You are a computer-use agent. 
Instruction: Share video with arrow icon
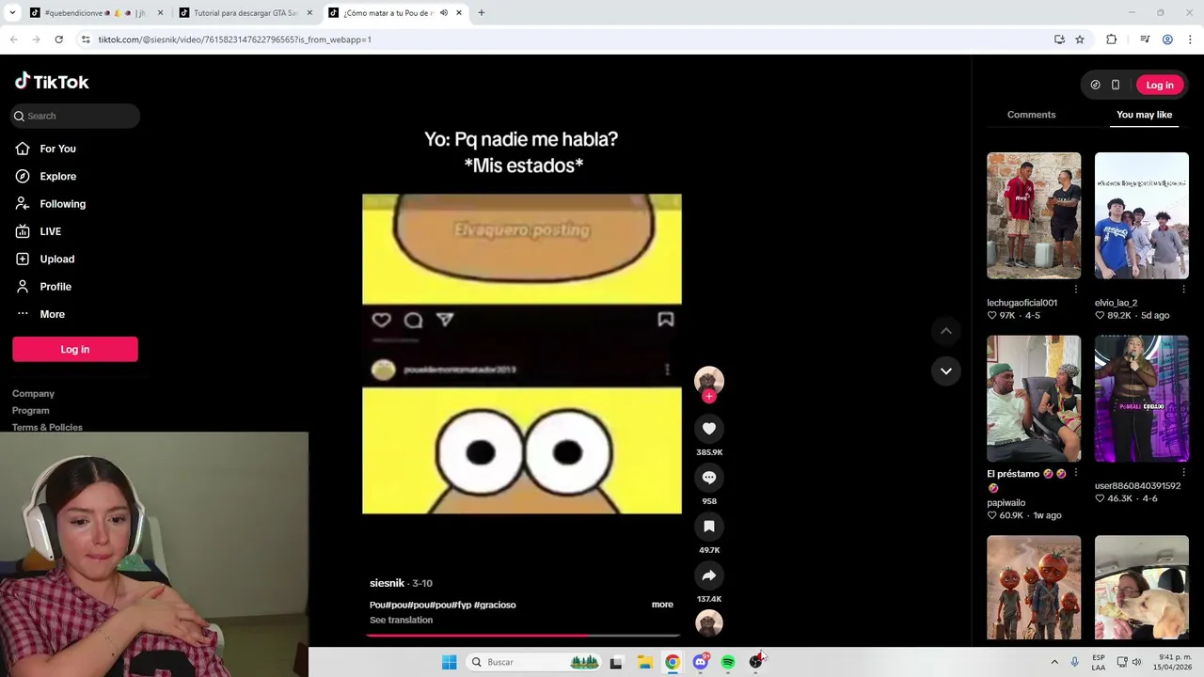pyautogui.click(x=709, y=575)
